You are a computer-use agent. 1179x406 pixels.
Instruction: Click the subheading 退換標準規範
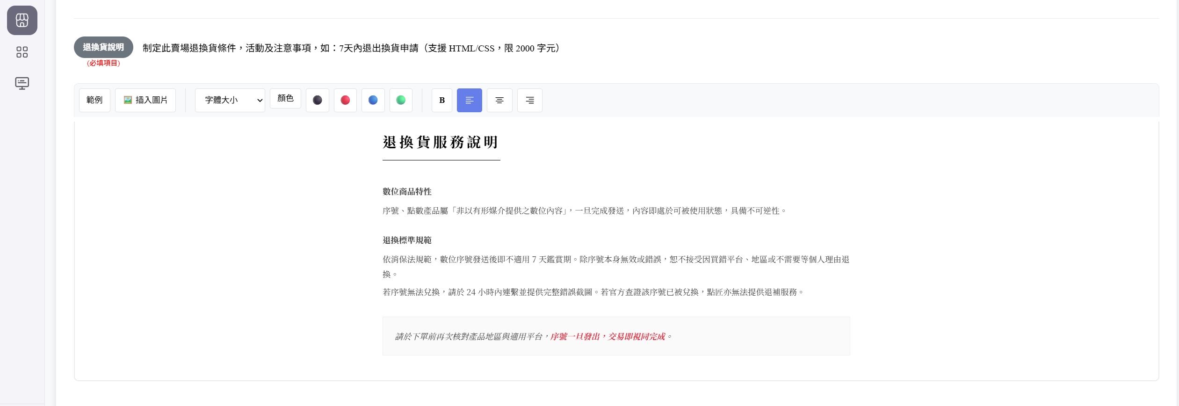click(407, 240)
